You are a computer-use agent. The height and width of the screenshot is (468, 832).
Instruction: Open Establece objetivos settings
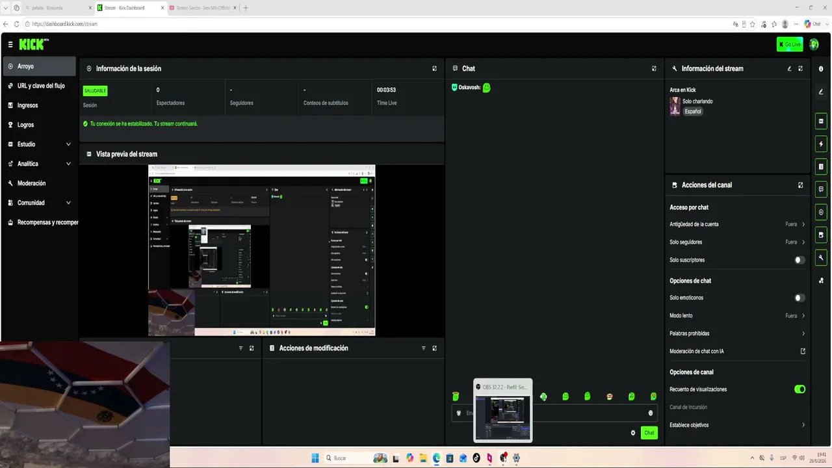(x=738, y=425)
